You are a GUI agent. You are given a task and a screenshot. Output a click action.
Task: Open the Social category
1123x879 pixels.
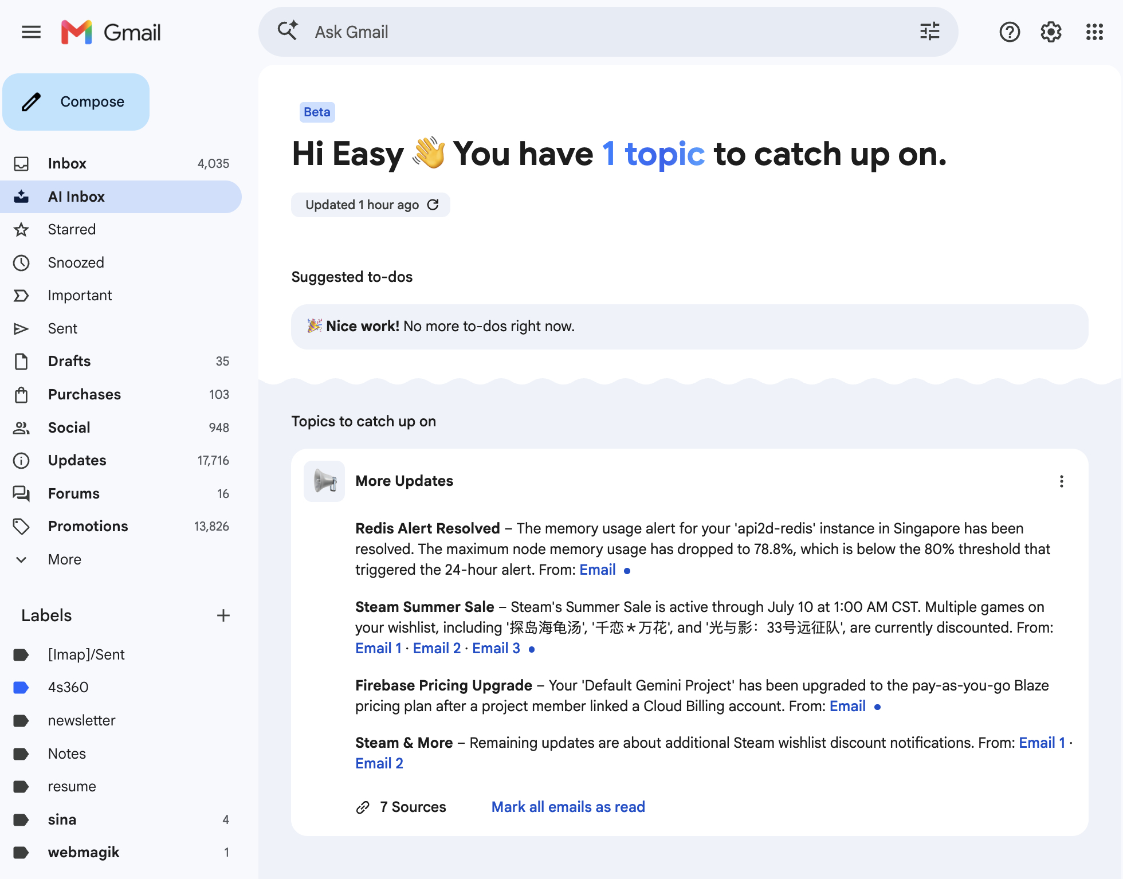[x=120, y=427]
